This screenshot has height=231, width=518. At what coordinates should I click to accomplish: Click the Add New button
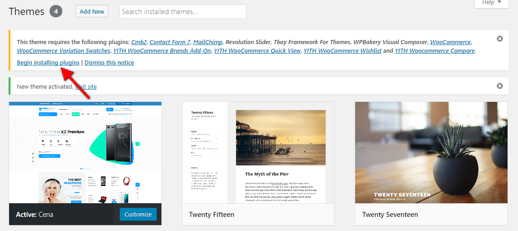92,11
